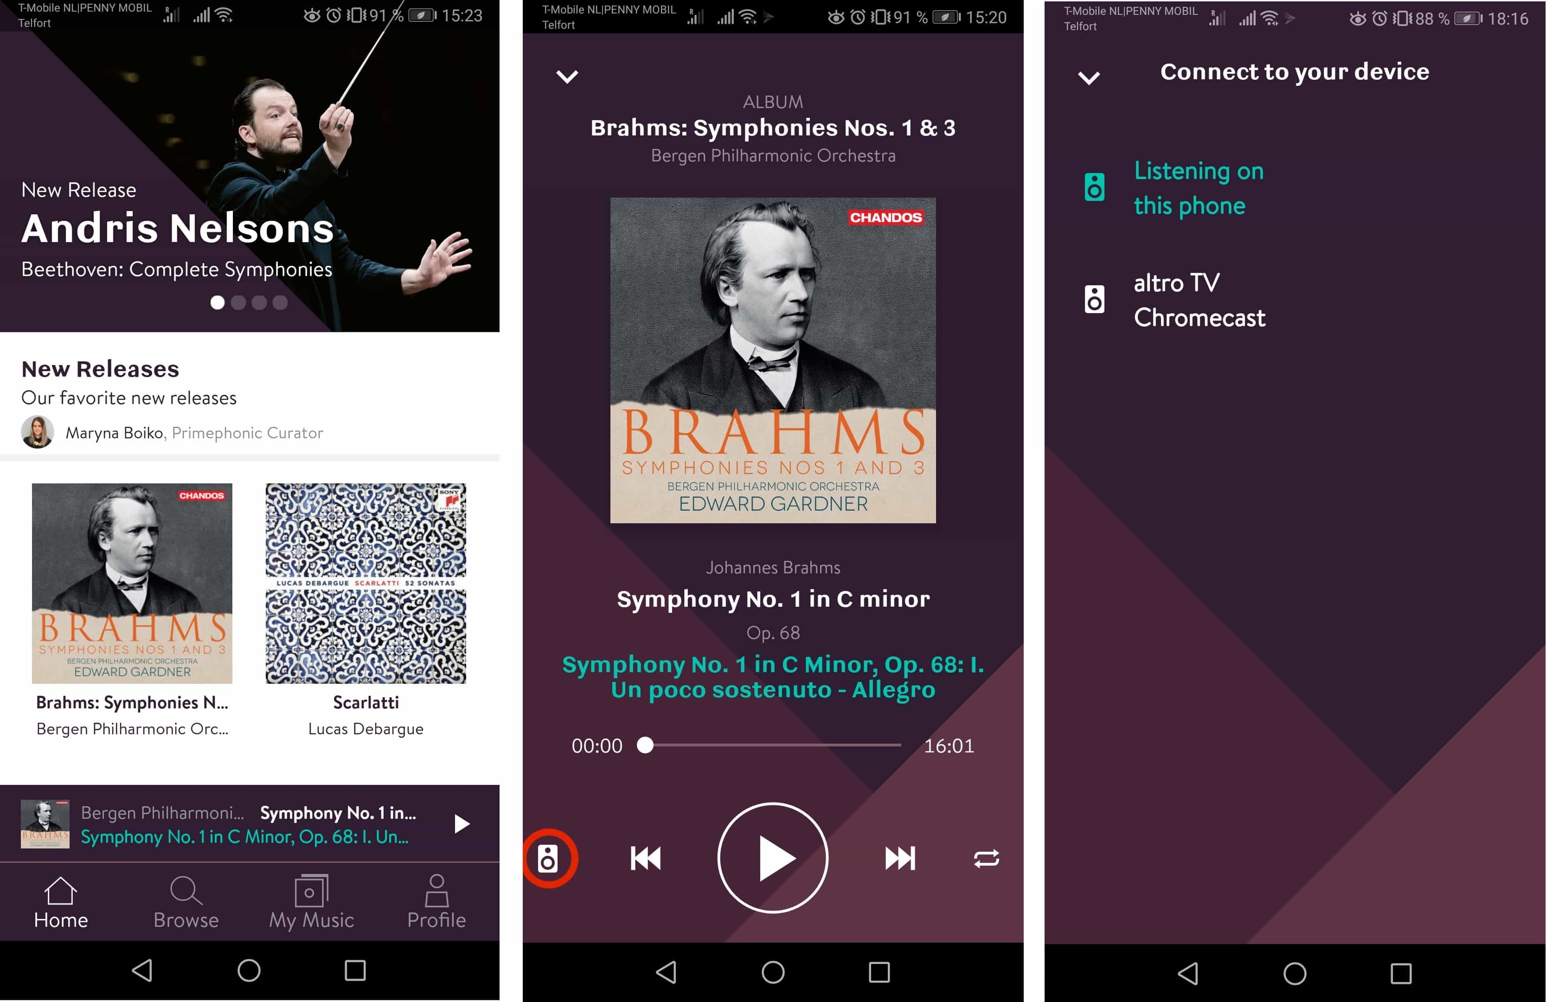1546x1002 pixels.
Task: Skip to previous track
Action: [646, 858]
